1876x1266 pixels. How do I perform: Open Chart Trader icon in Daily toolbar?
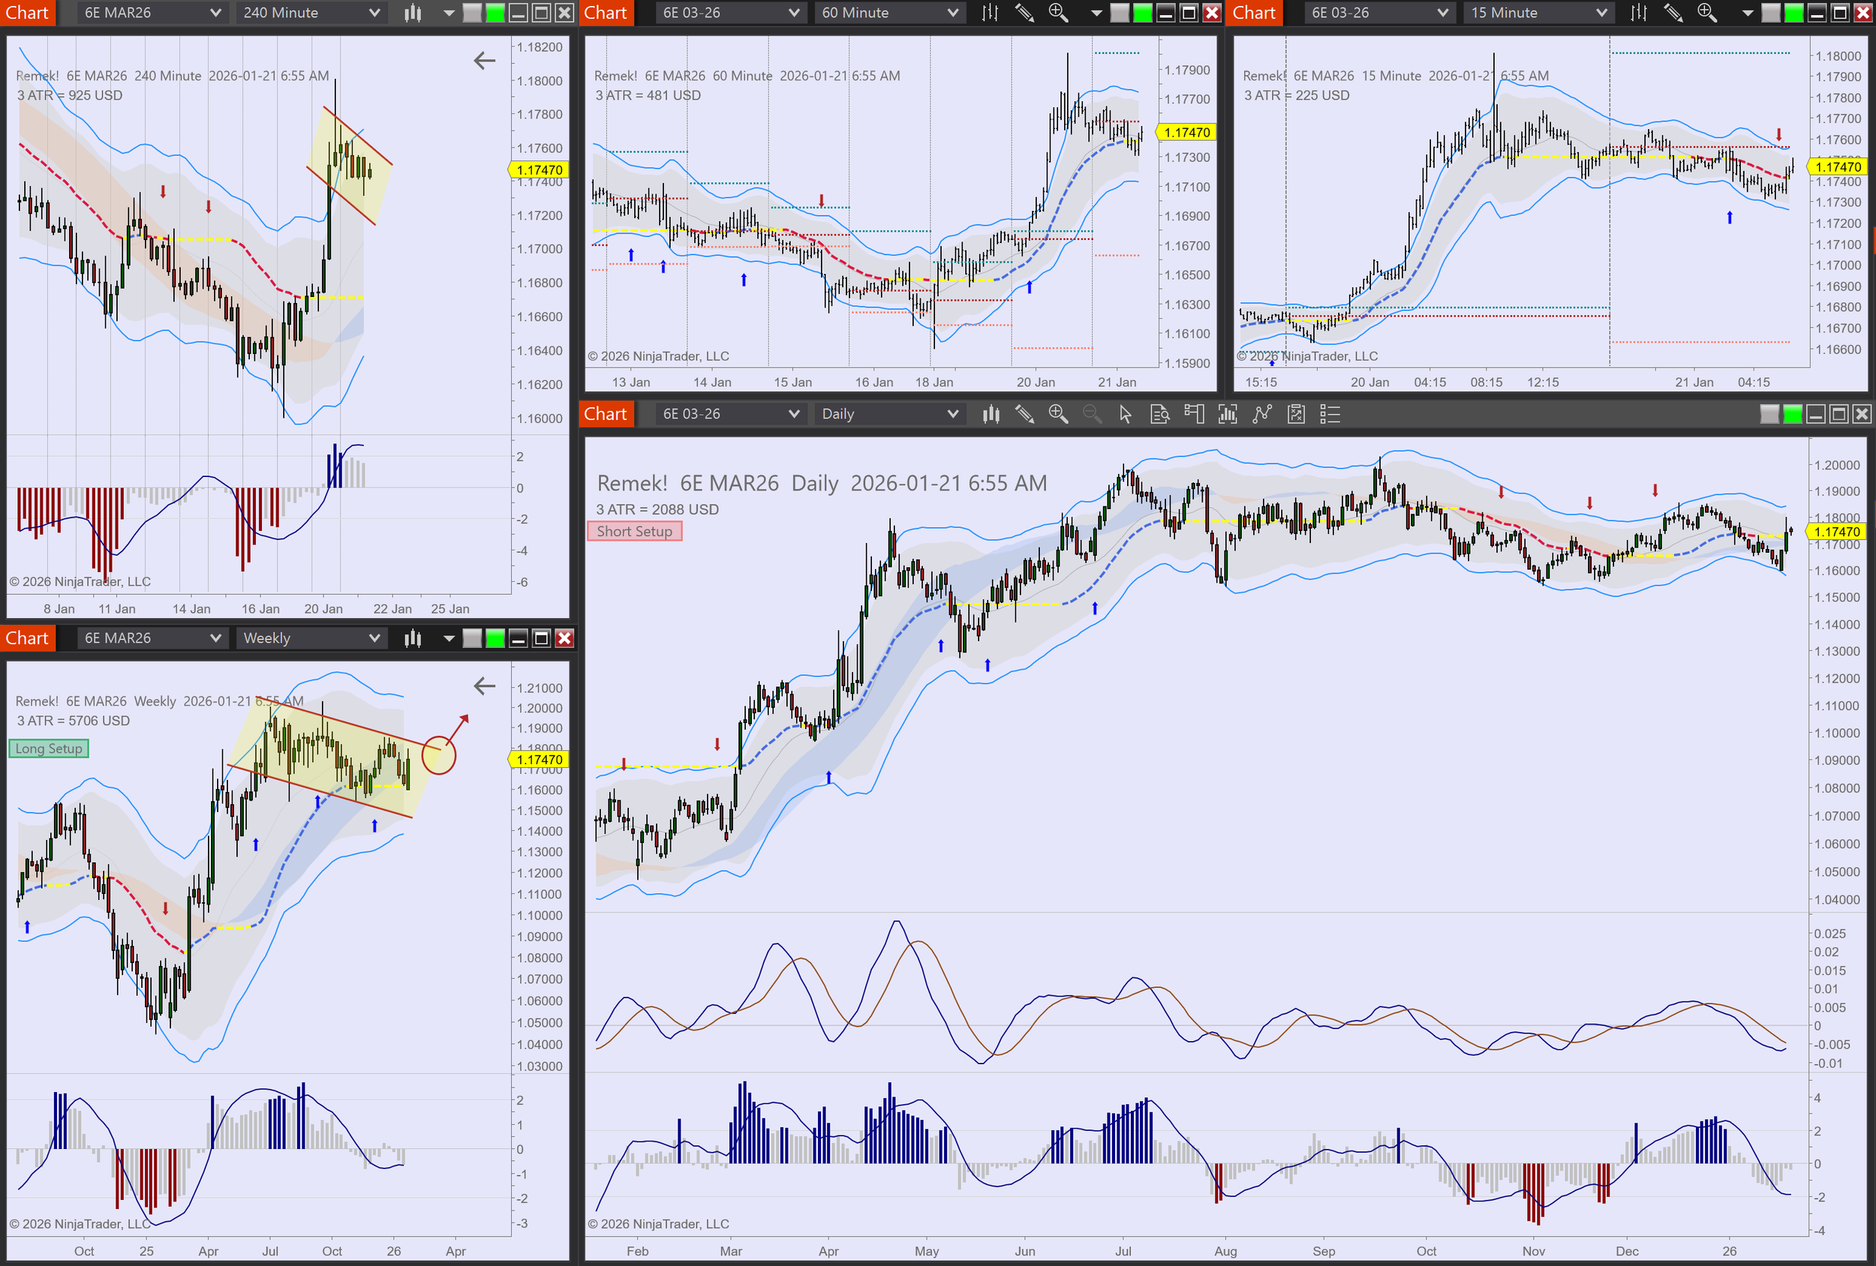click(x=1193, y=414)
